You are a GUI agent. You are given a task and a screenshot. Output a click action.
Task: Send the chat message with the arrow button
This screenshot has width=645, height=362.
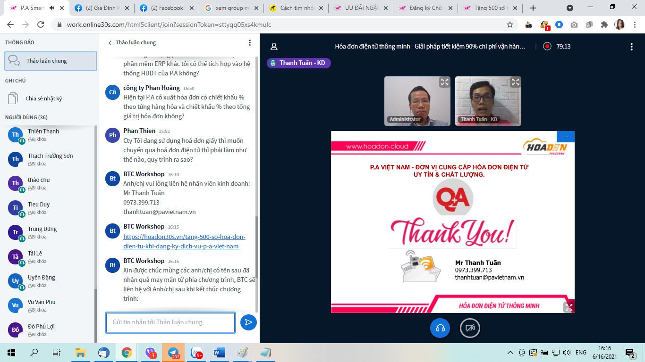(x=248, y=322)
